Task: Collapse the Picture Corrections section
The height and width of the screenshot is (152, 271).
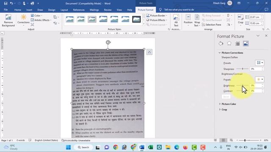Action: point(219,53)
